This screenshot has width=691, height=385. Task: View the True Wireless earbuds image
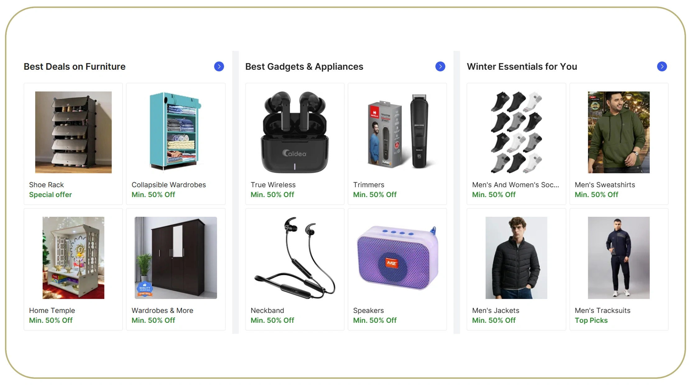pyautogui.click(x=295, y=132)
